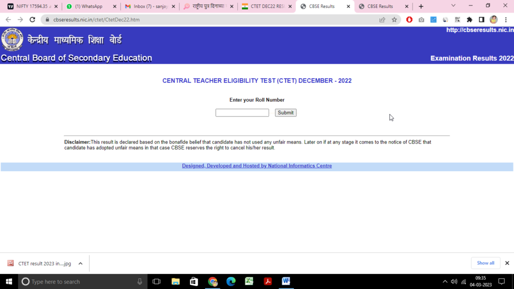This screenshot has width=514, height=289.
Task: Expand the downloaded CTET result jpg options
Action: pos(80,263)
